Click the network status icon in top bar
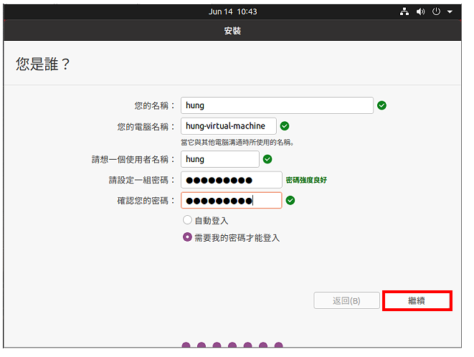This screenshot has height=357, width=474. tap(404, 11)
